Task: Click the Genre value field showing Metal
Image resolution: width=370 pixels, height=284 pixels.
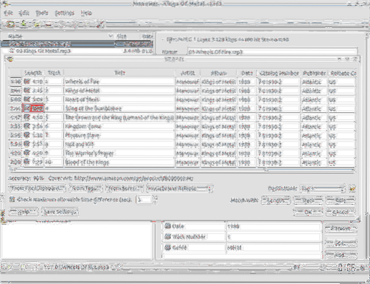Action: (273, 248)
